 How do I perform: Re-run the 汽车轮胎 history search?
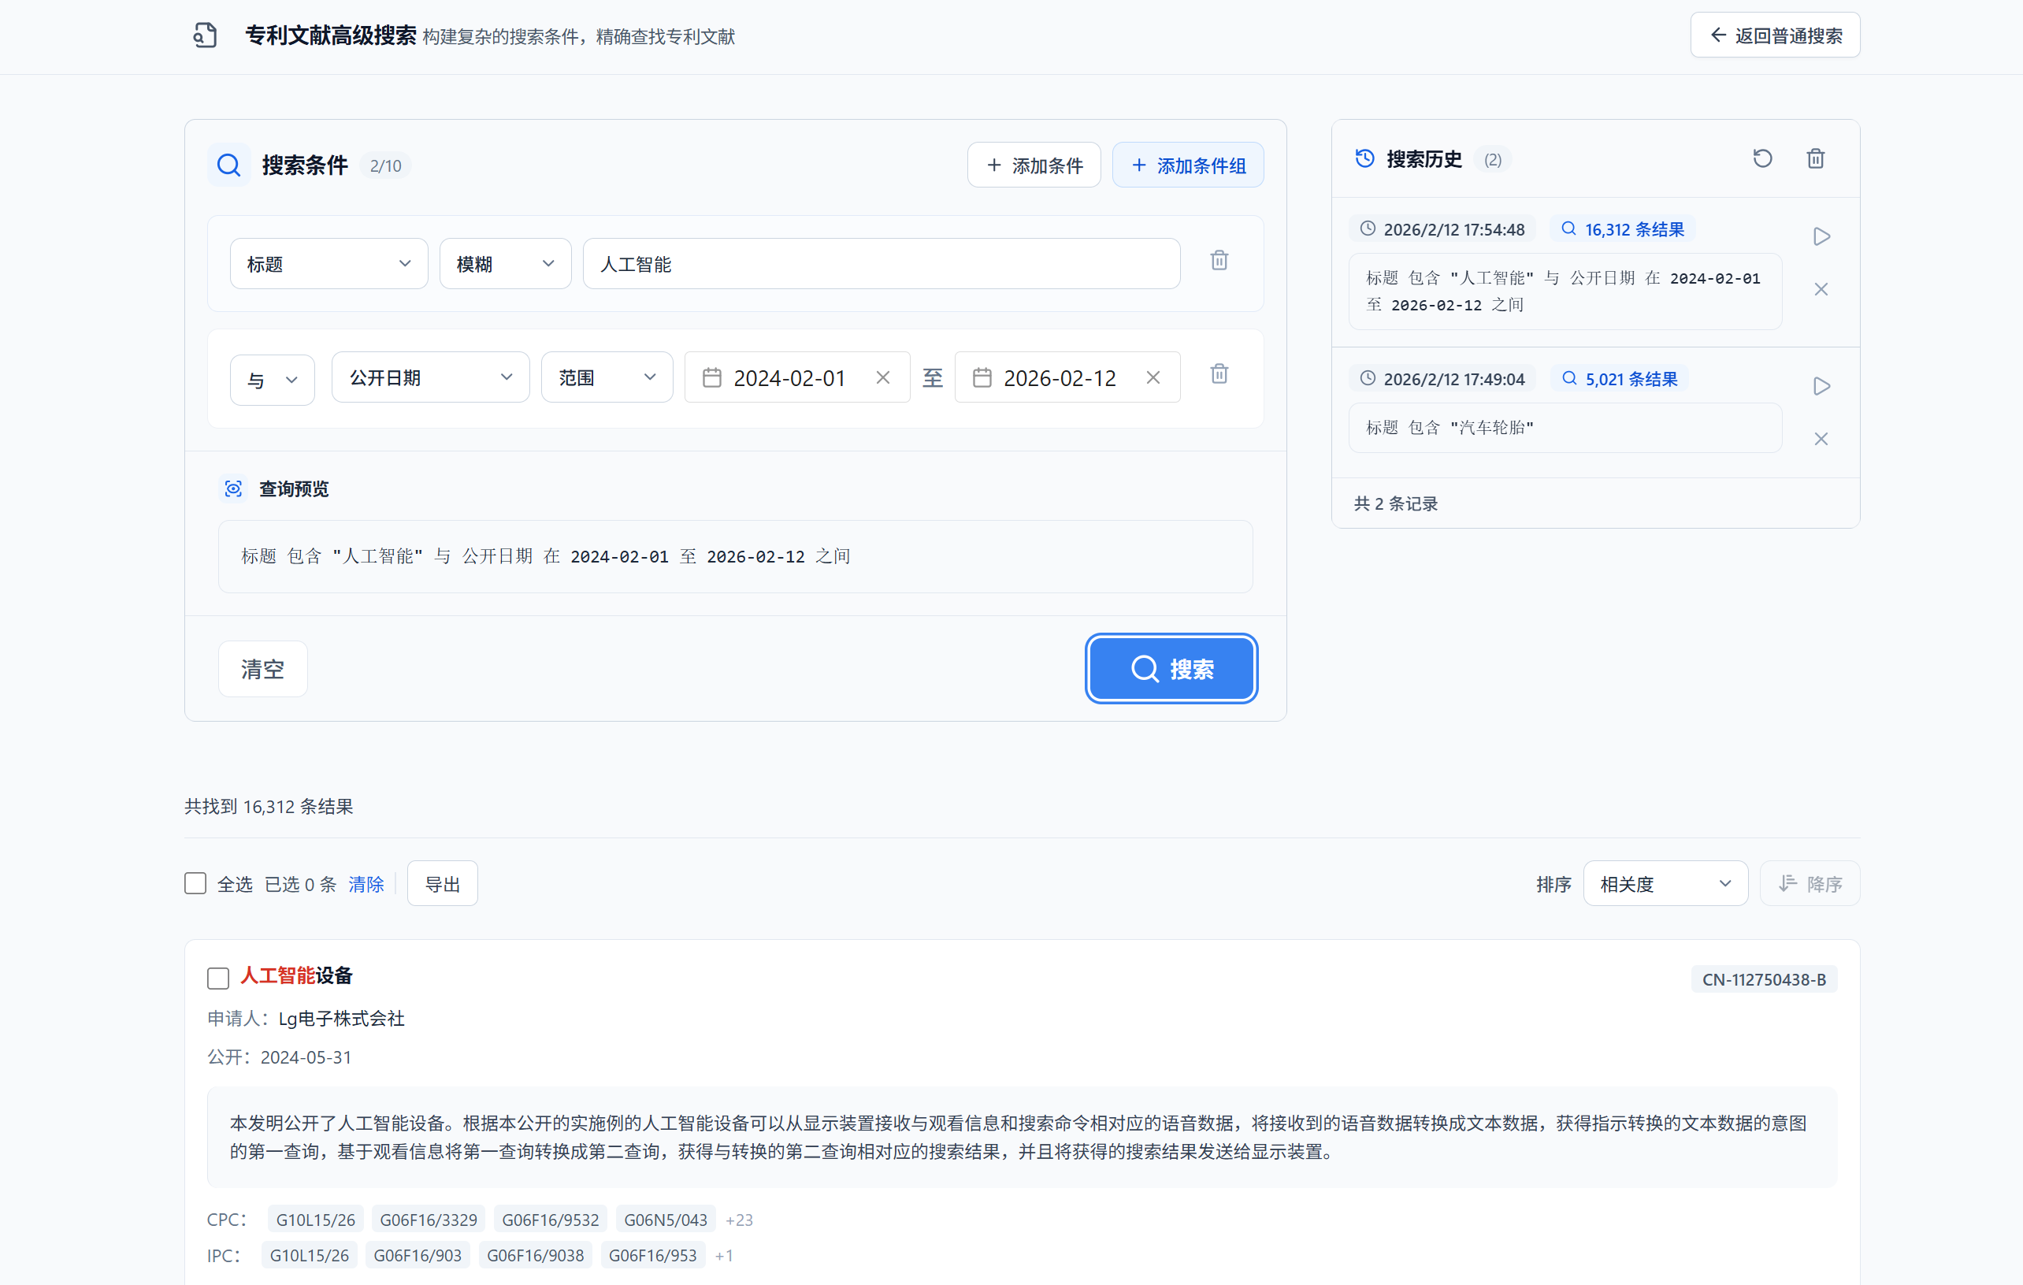point(1821,387)
